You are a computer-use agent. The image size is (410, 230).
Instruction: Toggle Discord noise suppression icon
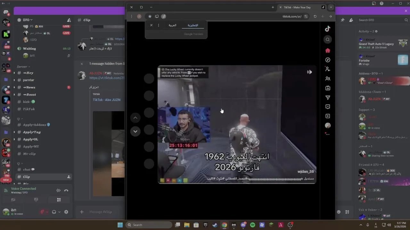pyautogui.click(x=58, y=190)
